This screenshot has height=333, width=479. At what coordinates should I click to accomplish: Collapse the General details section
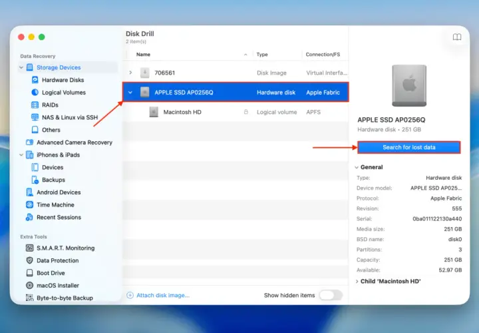357,167
